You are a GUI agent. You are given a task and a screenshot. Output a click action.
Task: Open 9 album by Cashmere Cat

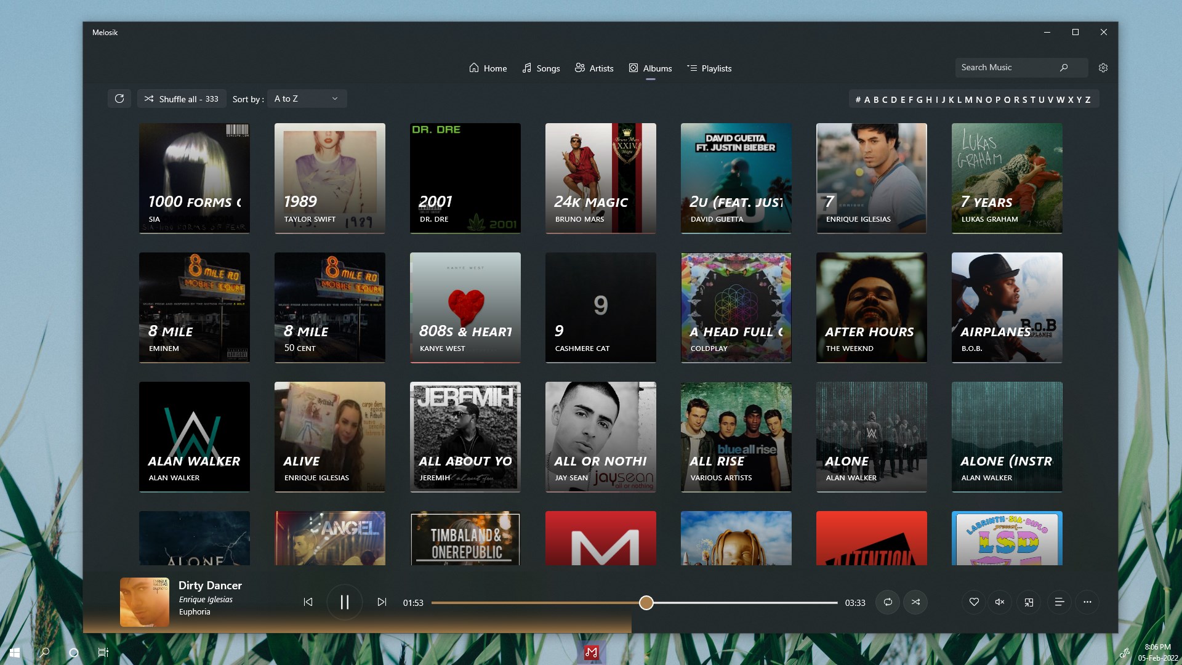pyautogui.click(x=601, y=307)
